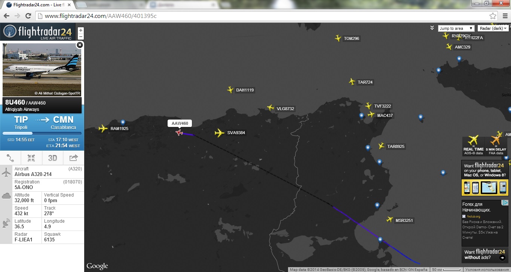The width and height of the screenshot is (511, 272).
Task: Open the Jump to area dropdown
Action: (456, 28)
